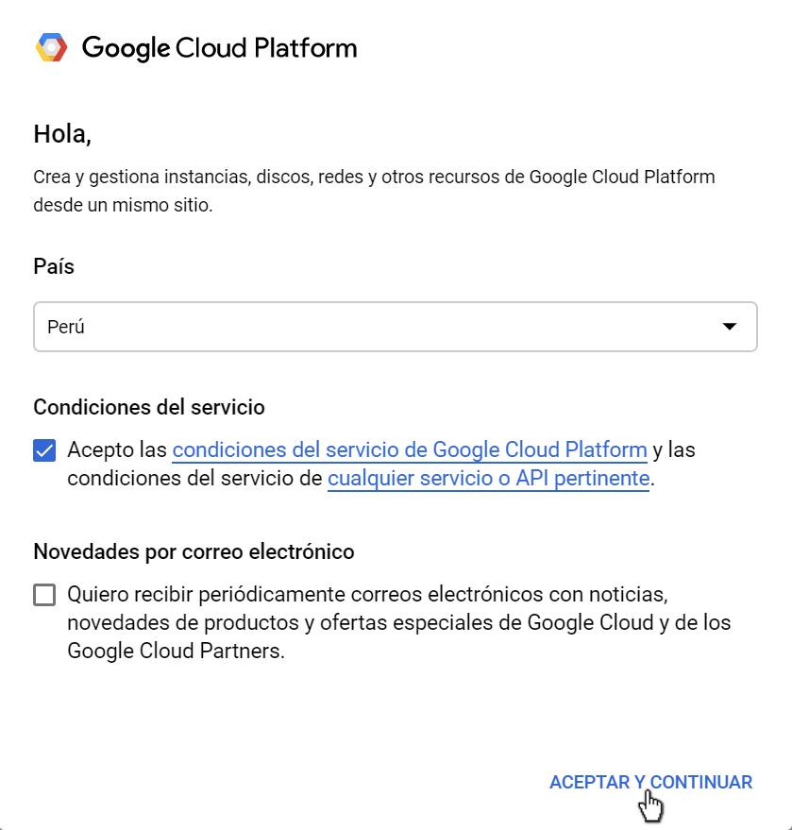
Task: Click 'Google Cloud Partners.' text line
Action: click(x=177, y=652)
